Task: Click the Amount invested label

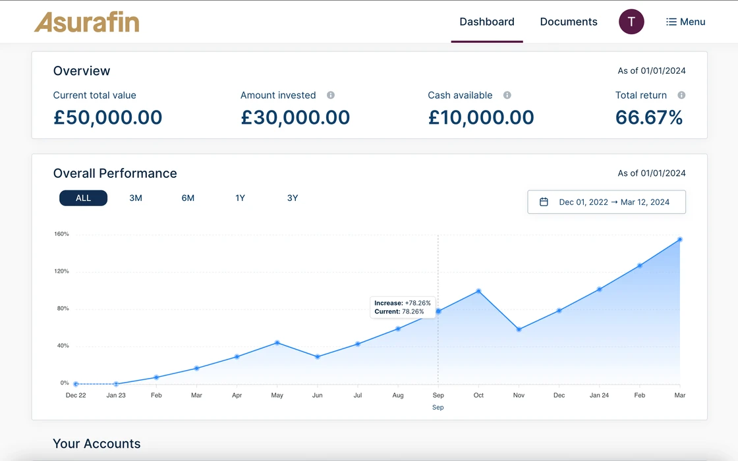Action: [278, 95]
